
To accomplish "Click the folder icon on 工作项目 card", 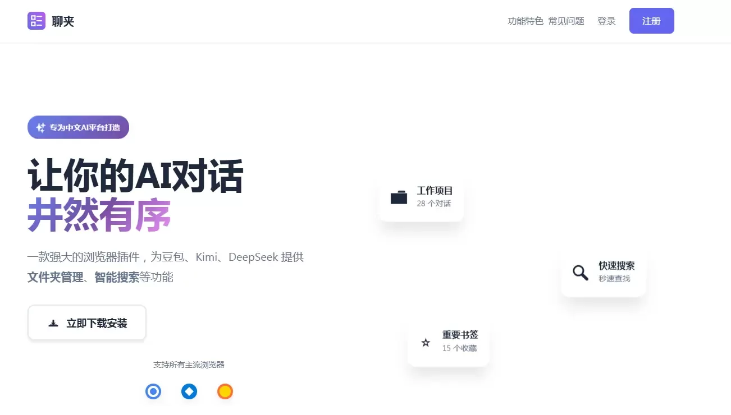I will [x=399, y=197].
